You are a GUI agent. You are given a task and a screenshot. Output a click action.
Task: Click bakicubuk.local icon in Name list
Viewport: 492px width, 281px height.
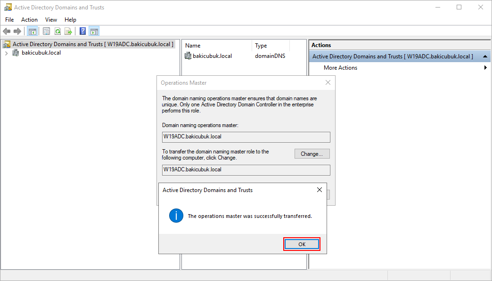[188, 56]
